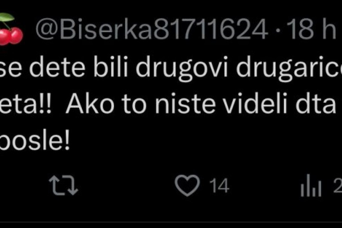Click the divider line below tweet actions
Viewport: 342px width, 228px height.
click(171, 222)
